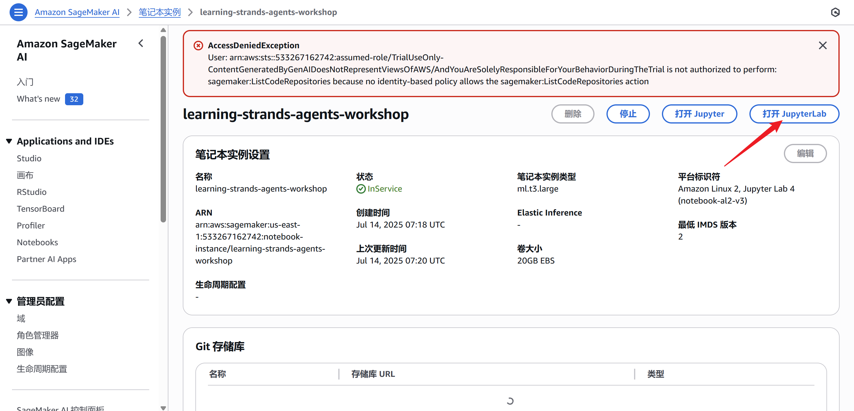Click the 笔记本实例设置 section heading
The height and width of the screenshot is (411, 854).
(x=233, y=155)
